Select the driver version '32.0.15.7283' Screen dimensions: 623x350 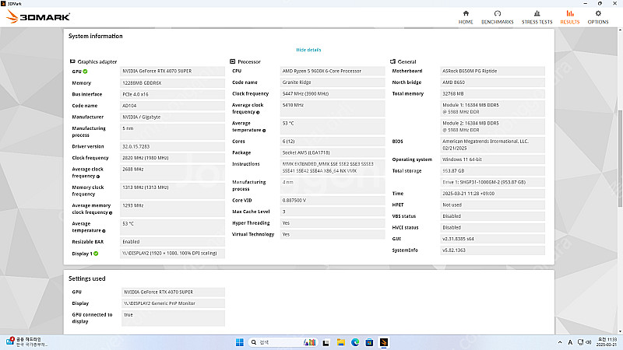click(172, 146)
